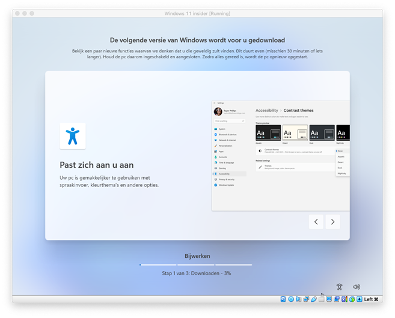
Task: Open the optical disk indicator in status bar
Action: [x=291, y=299]
